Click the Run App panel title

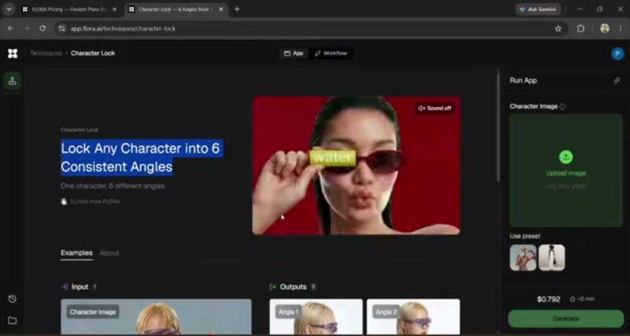(x=523, y=81)
